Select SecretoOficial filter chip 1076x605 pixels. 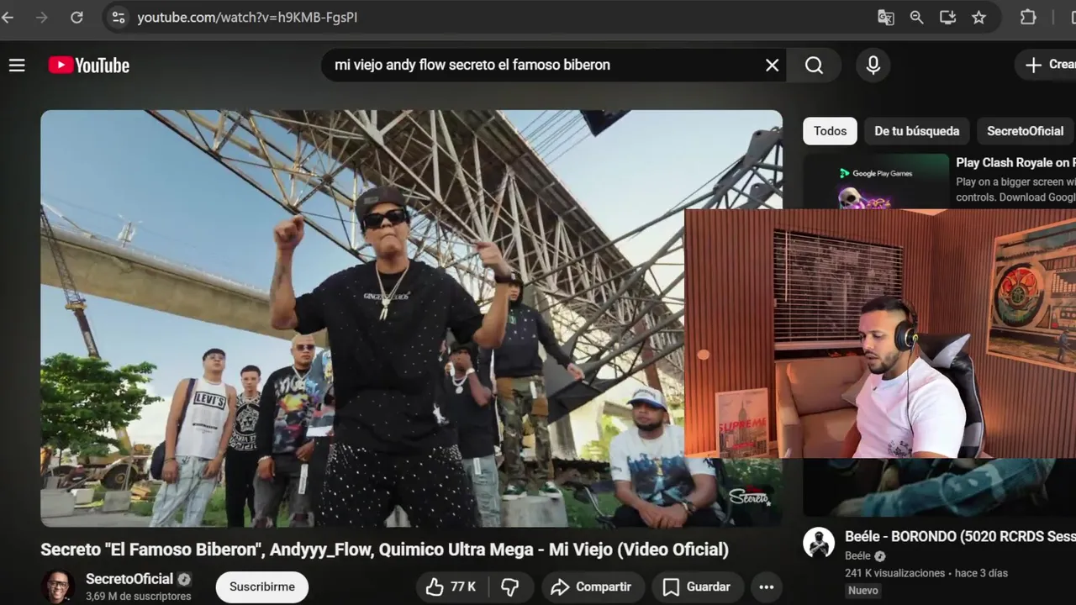coord(1025,131)
